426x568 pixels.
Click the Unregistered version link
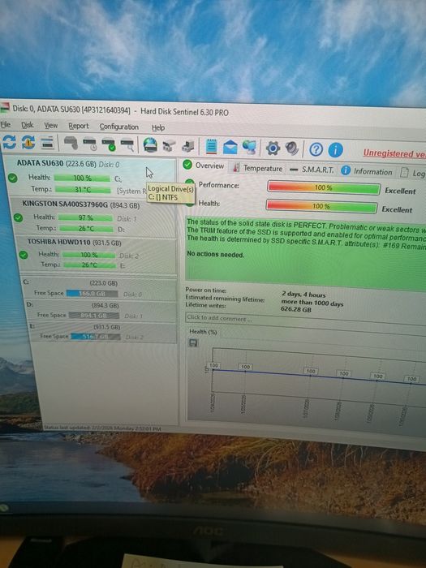(x=394, y=153)
